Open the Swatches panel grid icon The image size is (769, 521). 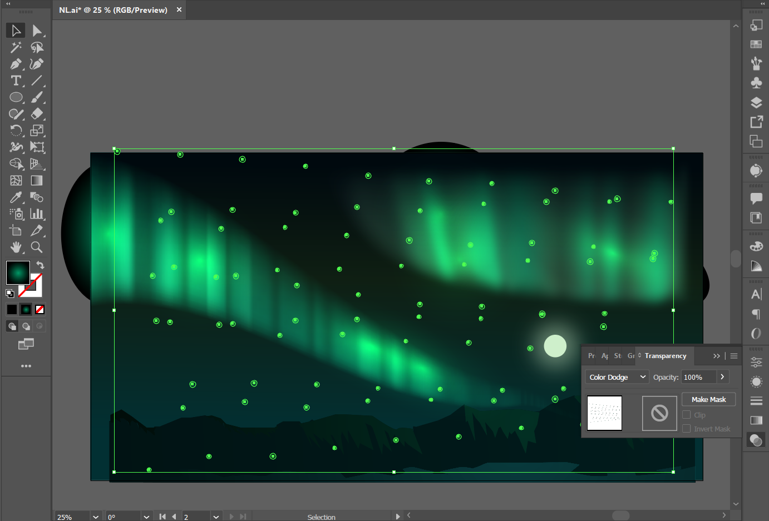click(x=756, y=44)
